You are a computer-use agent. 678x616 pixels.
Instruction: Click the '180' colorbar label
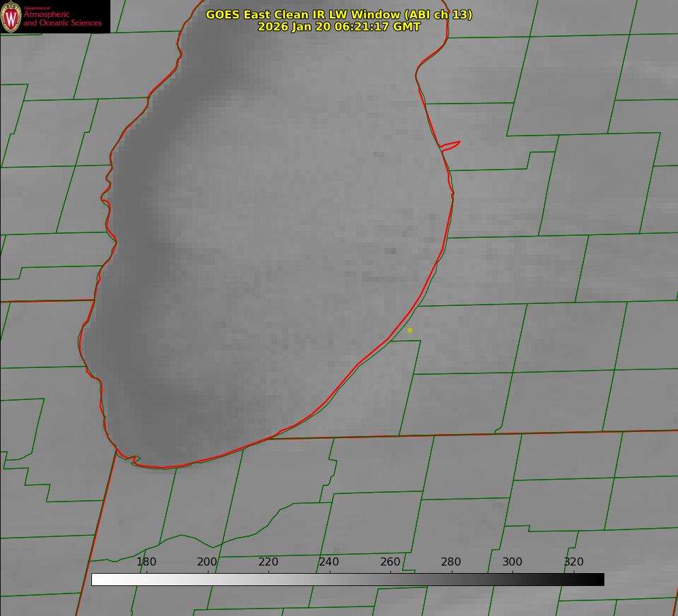[146, 561]
